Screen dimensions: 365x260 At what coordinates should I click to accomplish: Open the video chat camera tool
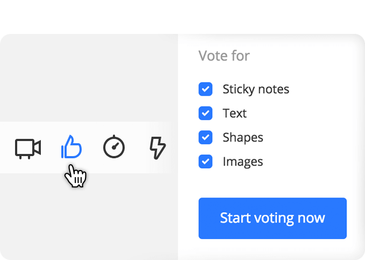coord(28,149)
